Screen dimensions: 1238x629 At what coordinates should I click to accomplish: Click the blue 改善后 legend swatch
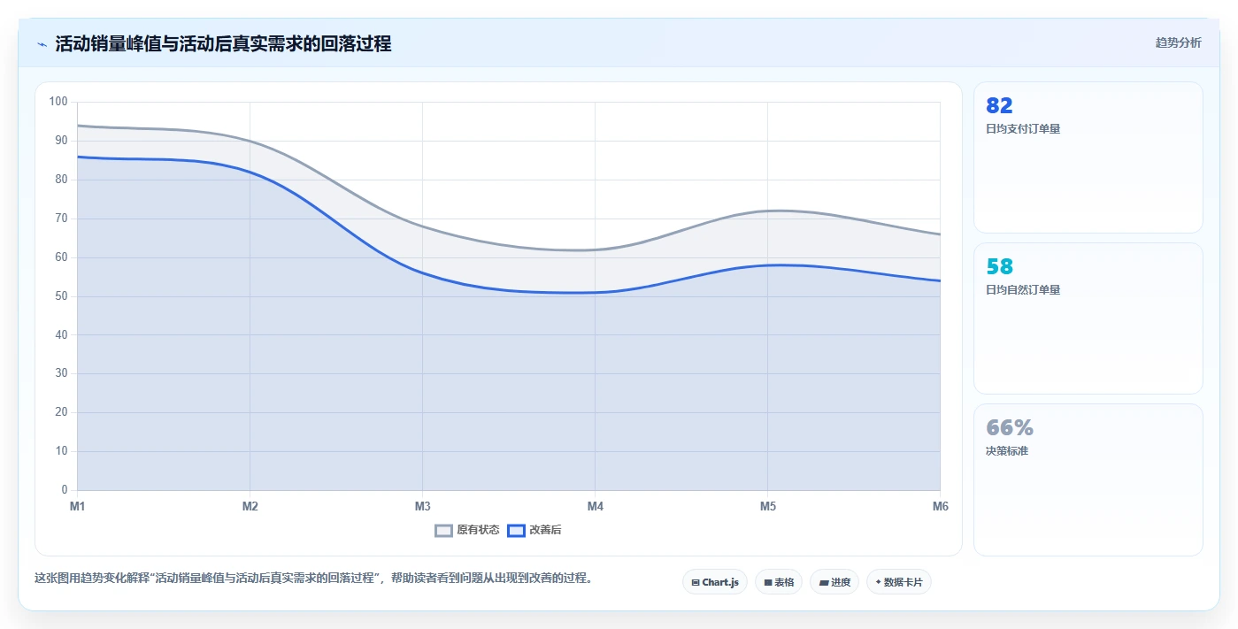point(516,530)
